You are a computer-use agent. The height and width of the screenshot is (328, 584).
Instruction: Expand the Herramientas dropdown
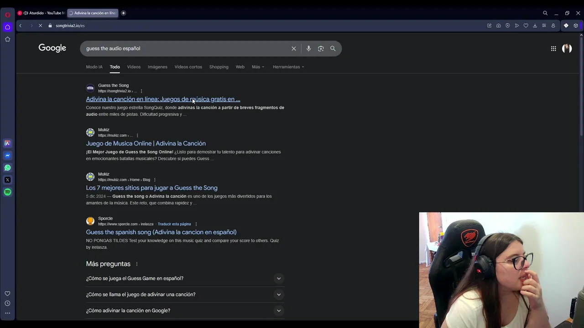(x=288, y=67)
